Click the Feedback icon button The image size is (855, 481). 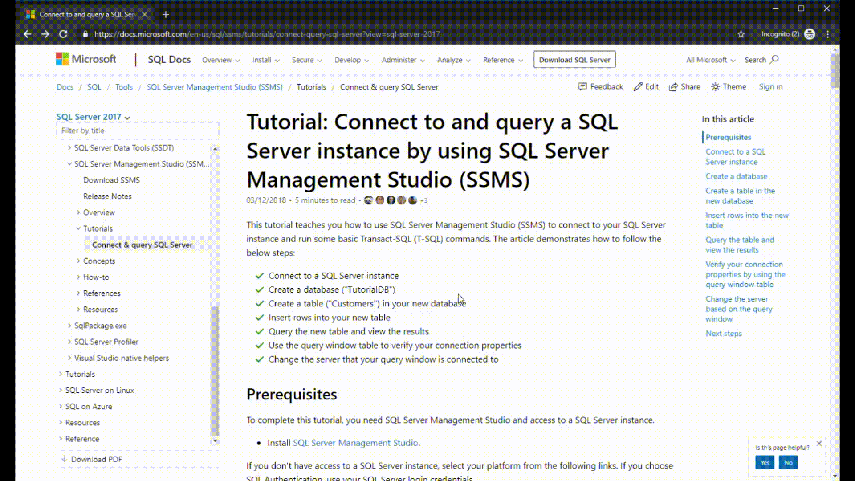582,86
